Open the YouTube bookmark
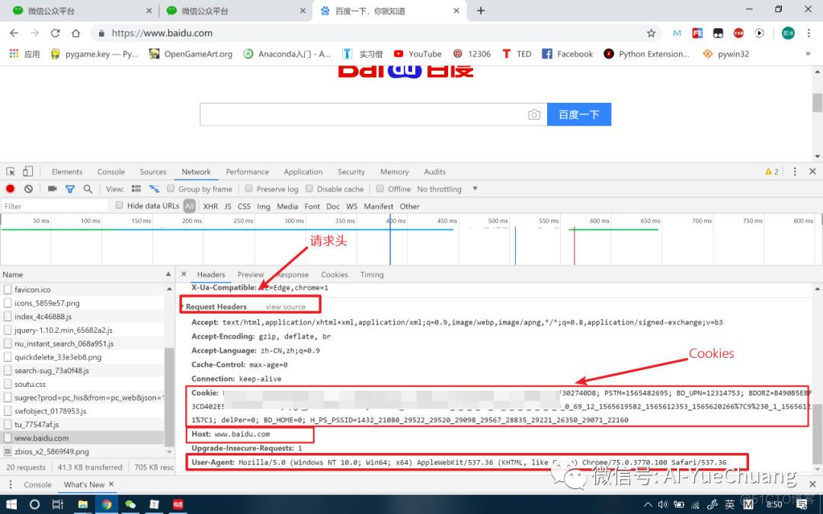Image resolution: width=823 pixels, height=514 pixels. tap(418, 53)
